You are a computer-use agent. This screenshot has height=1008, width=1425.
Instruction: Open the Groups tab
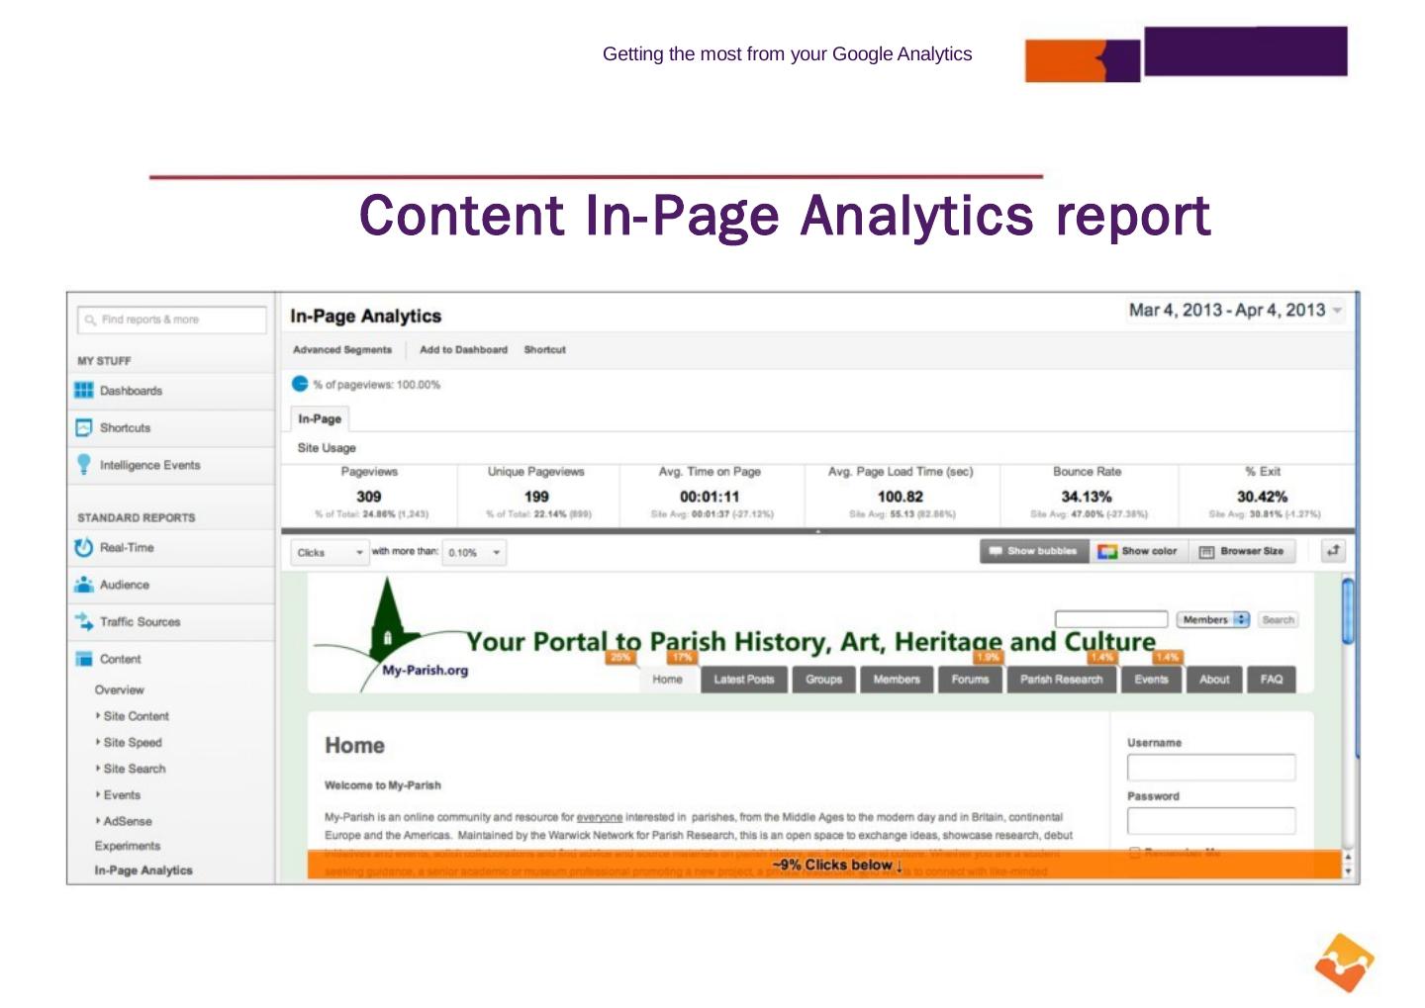pyautogui.click(x=823, y=680)
